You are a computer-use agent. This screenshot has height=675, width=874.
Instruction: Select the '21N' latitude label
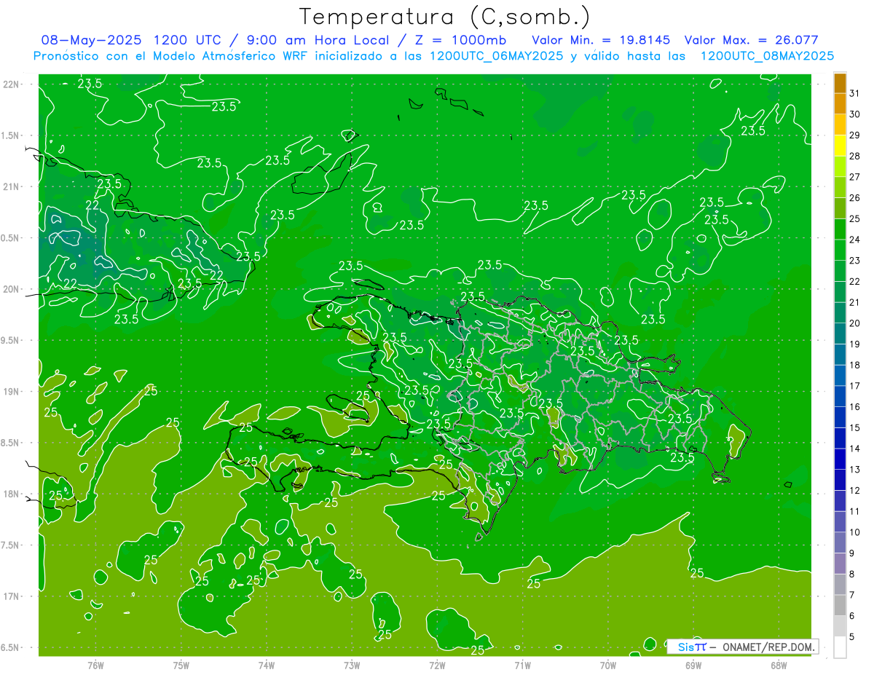click(12, 186)
